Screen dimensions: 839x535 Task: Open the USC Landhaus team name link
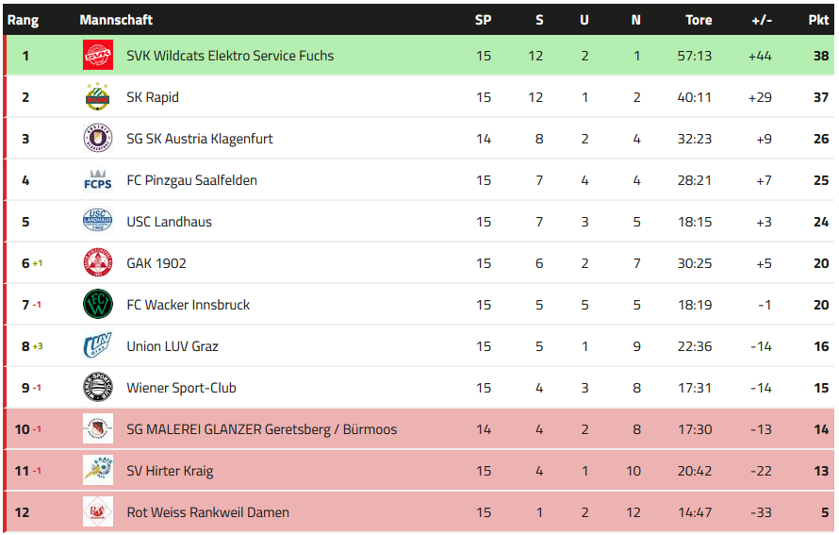(x=169, y=222)
